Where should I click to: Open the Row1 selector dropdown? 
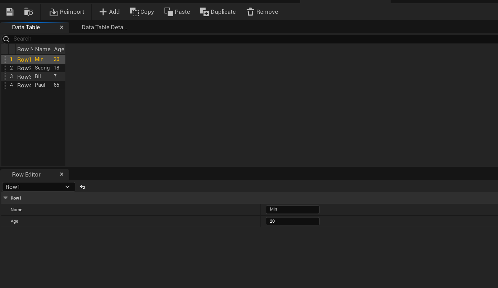(39, 187)
